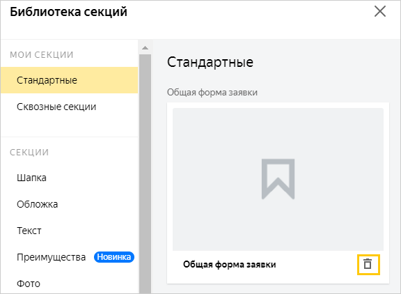Screen dimensions: 401x294
Task: Select the gray preview thumbnail of saved section
Action: click(278, 179)
